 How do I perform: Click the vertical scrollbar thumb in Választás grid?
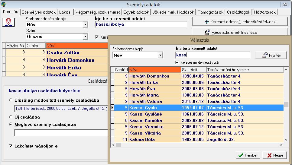click(x=286, y=104)
